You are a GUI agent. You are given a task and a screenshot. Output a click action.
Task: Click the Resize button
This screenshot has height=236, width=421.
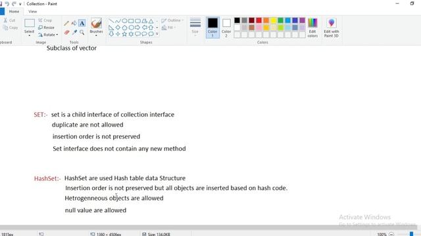coord(46,28)
